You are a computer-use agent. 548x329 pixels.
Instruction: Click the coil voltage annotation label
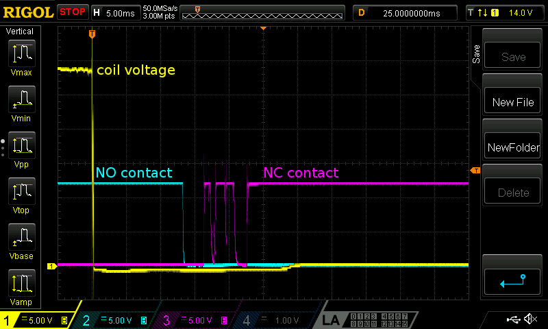(136, 71)
